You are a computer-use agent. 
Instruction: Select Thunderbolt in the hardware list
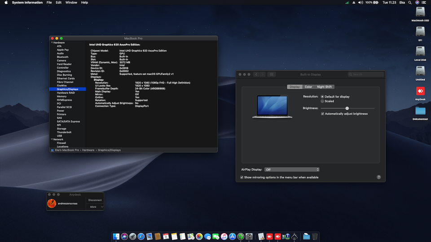pos(64,132)
